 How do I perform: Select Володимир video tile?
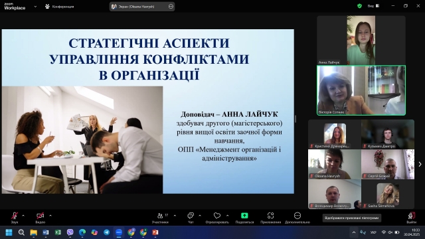click(335, 194)
